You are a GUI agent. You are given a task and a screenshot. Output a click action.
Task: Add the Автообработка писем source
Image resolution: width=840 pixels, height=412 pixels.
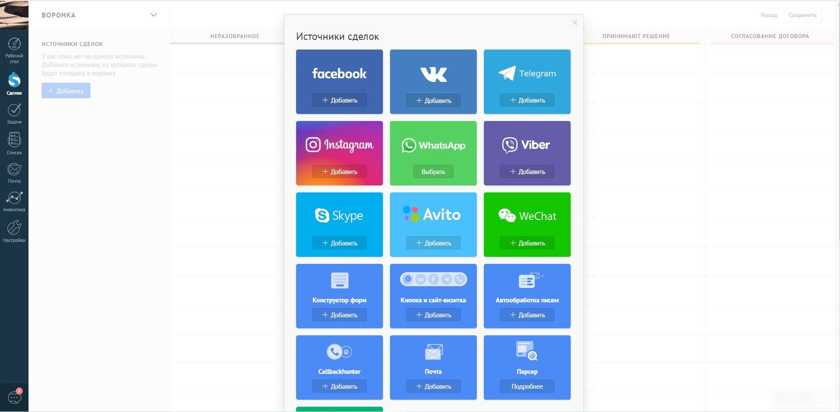tap(527, 315)
